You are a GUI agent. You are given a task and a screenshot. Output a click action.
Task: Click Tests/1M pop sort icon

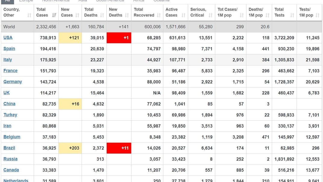point(317,15)
